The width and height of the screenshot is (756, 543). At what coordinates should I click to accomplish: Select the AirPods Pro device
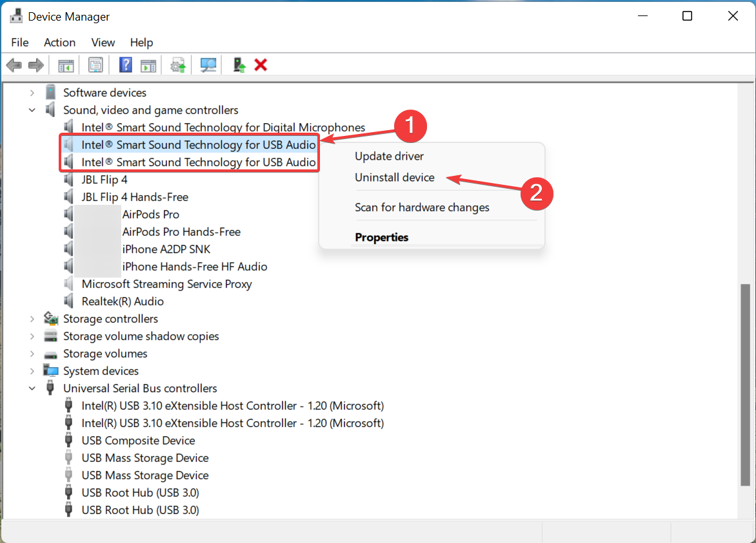150,214
